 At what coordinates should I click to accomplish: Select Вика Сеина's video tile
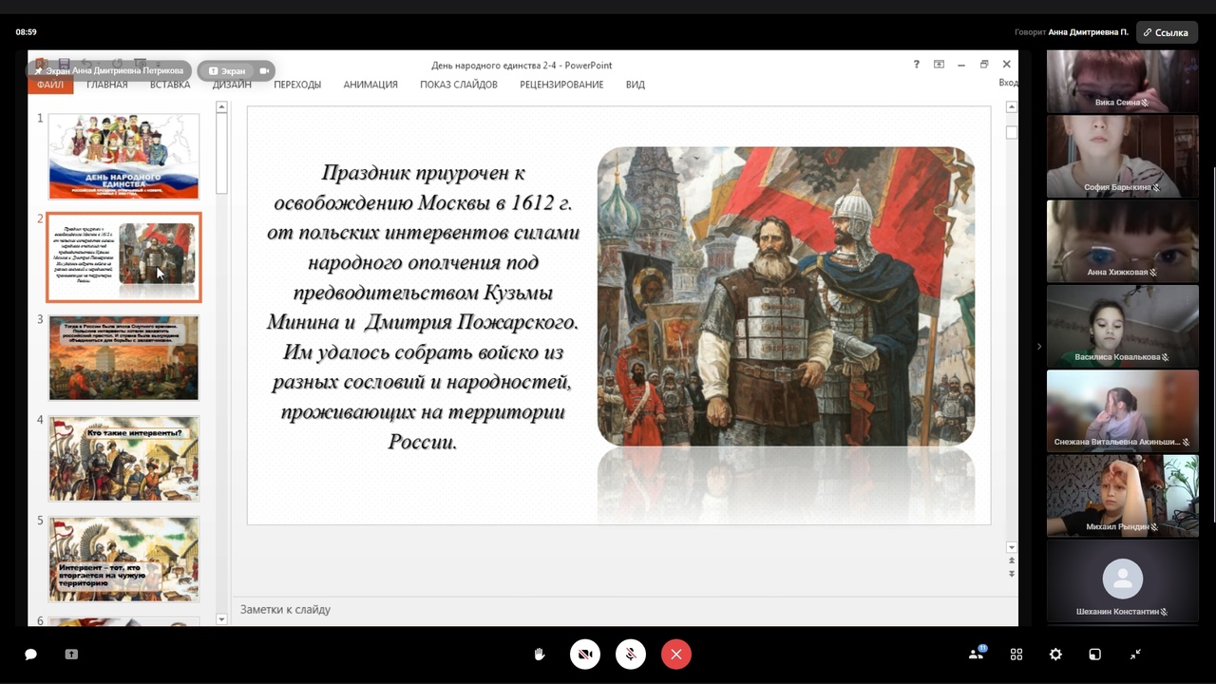[1123, 81]
